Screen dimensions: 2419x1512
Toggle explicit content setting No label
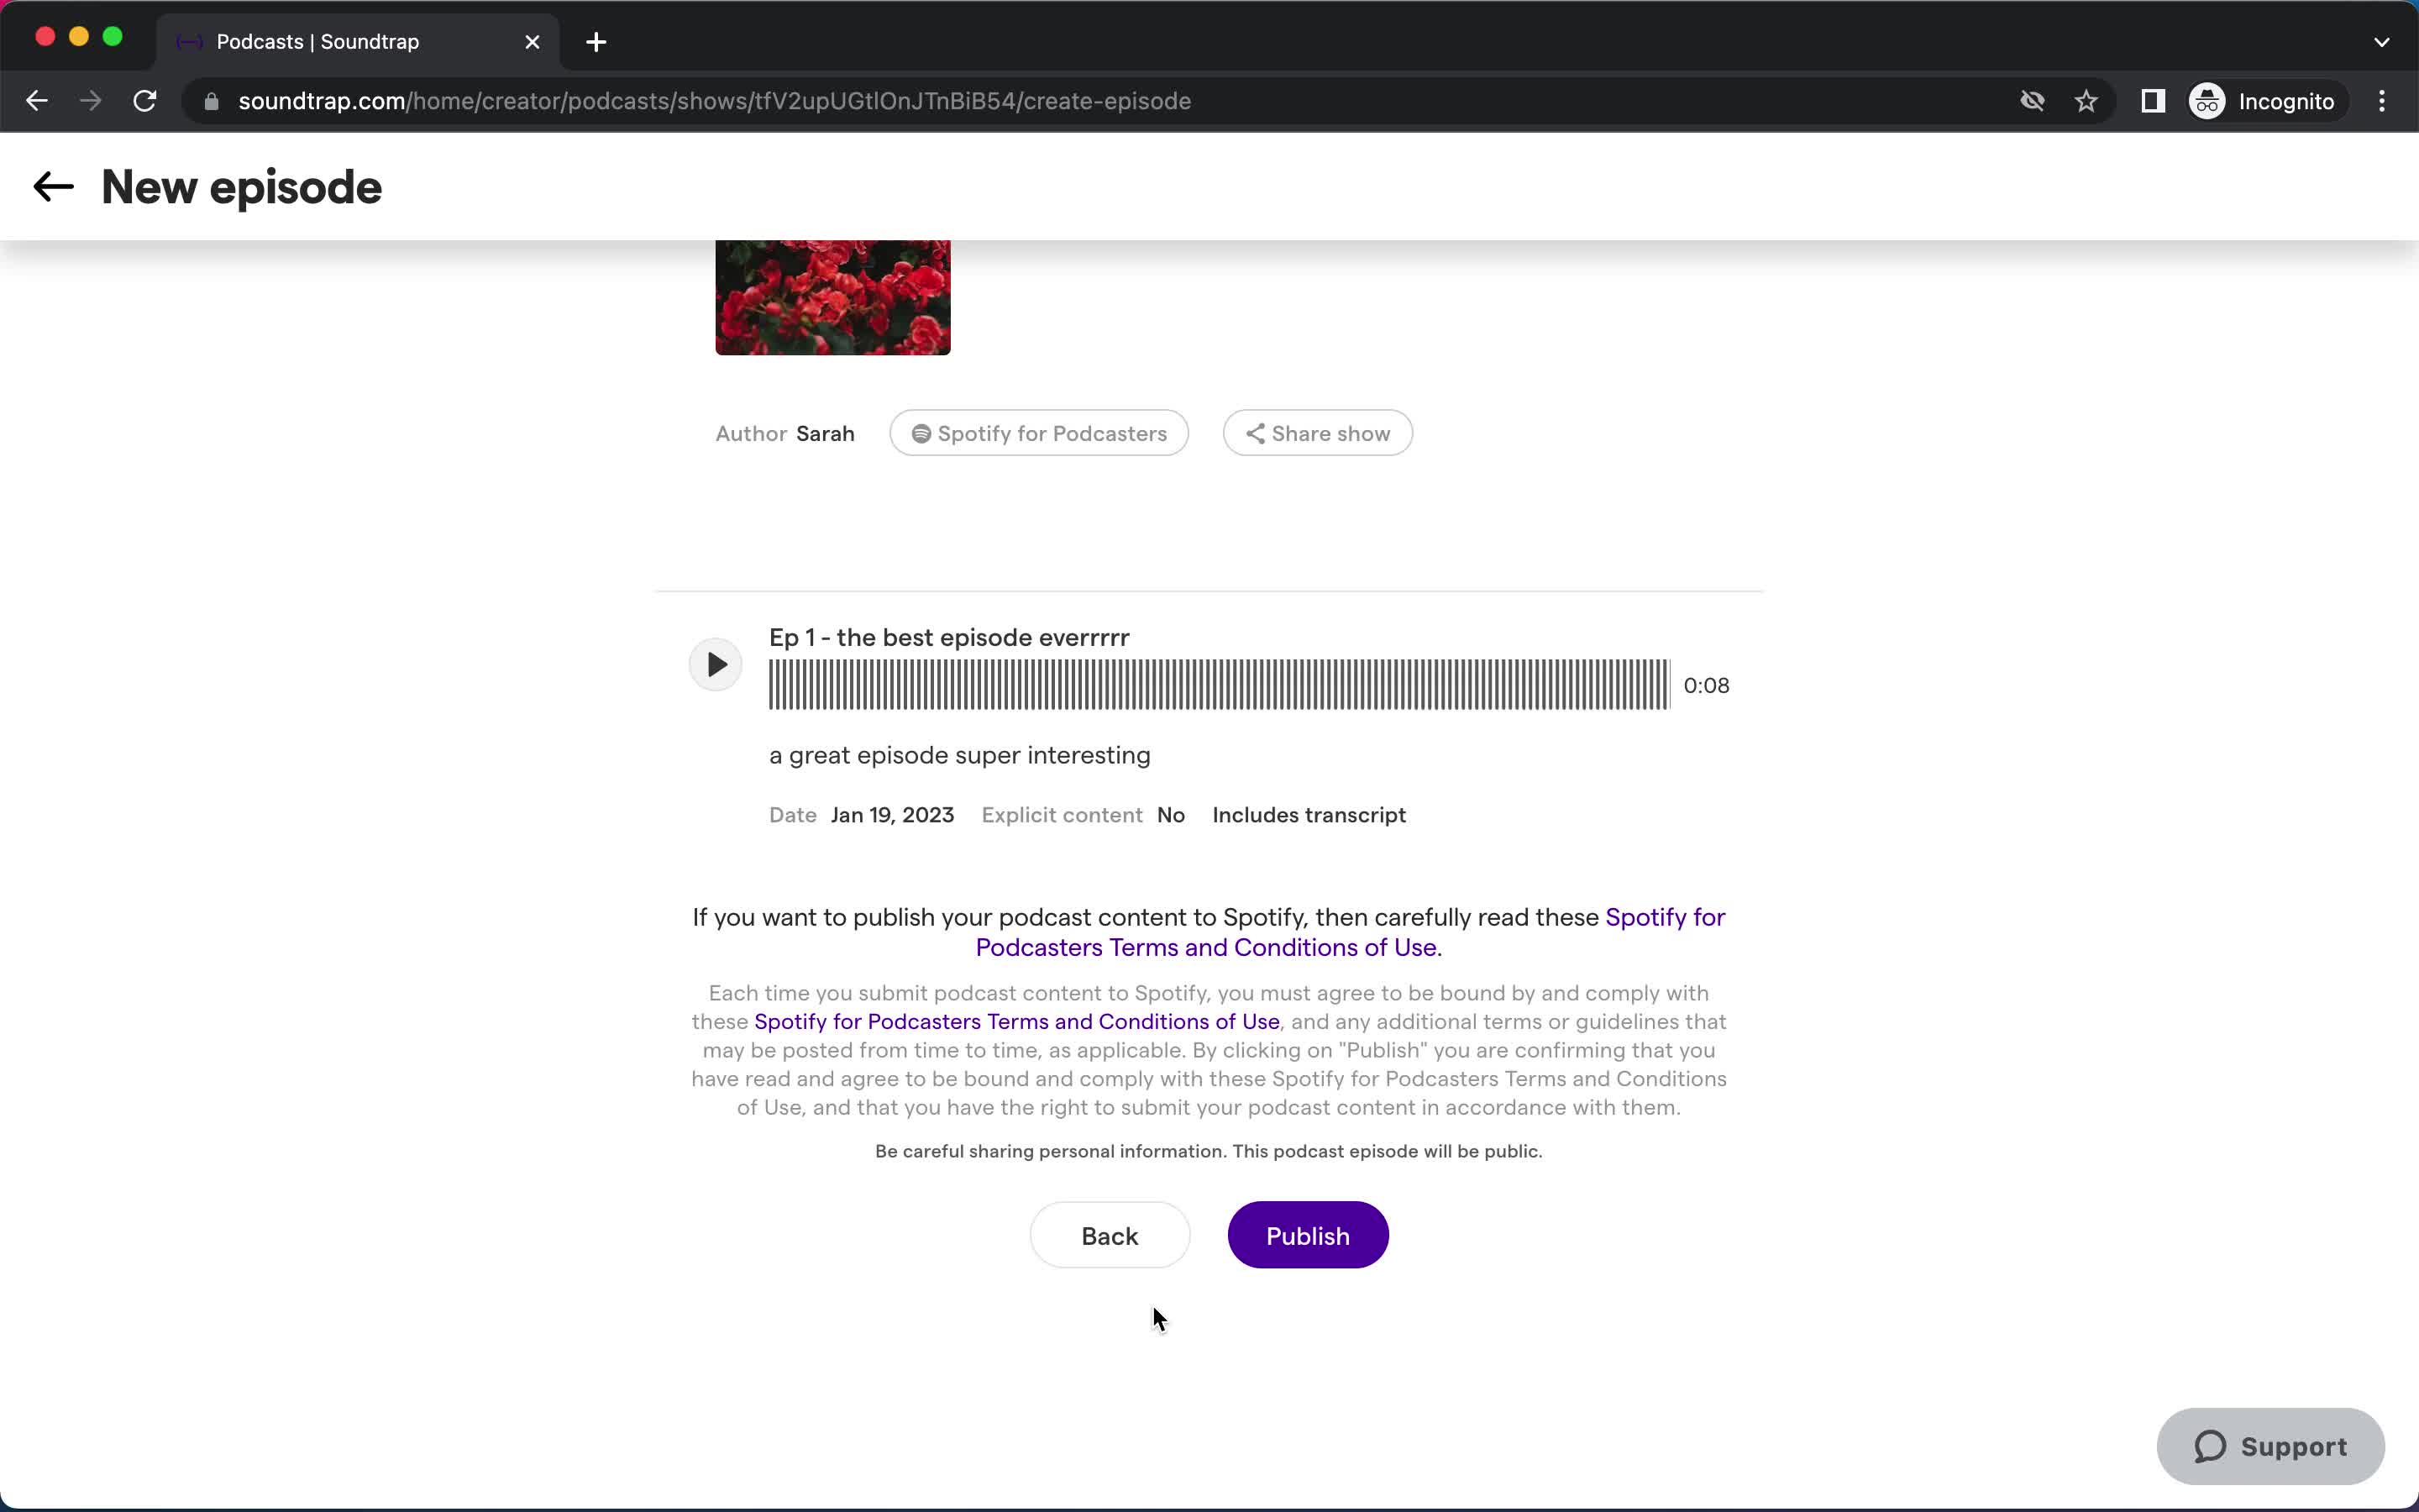(x=1170, y=813)
